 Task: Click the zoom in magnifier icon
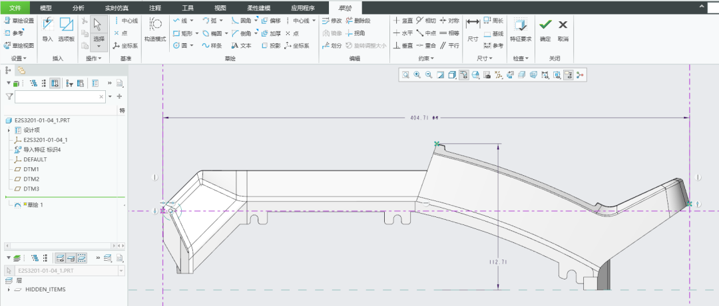point(417,75)
